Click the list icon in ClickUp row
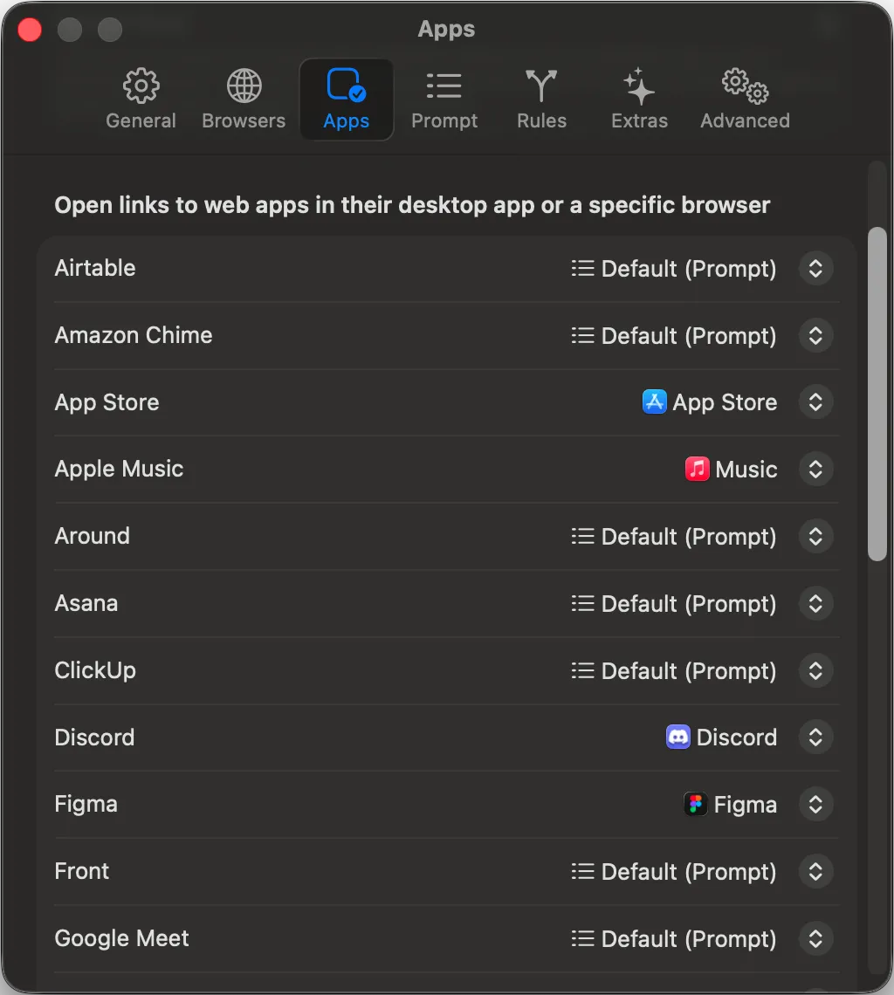This screenshot has height=995, width=894. [x=583, y=670]
